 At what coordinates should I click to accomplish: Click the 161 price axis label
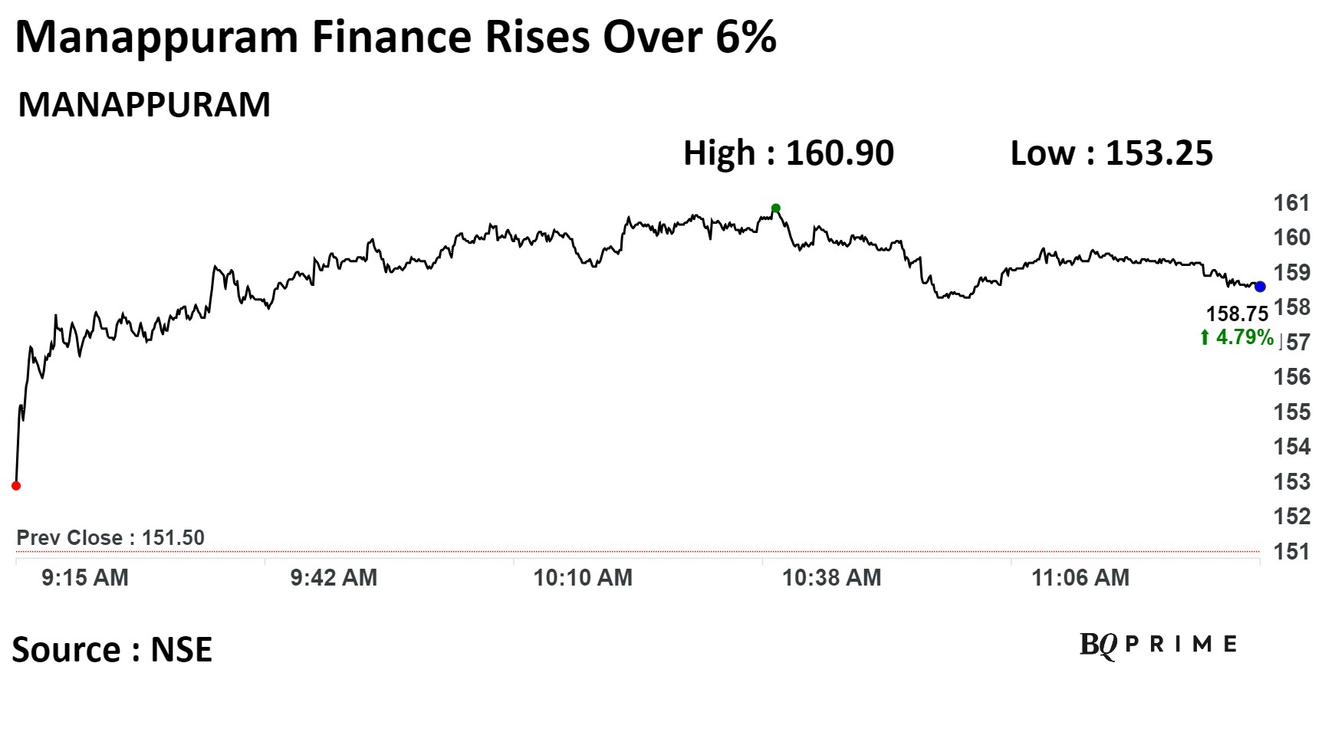1291,202
